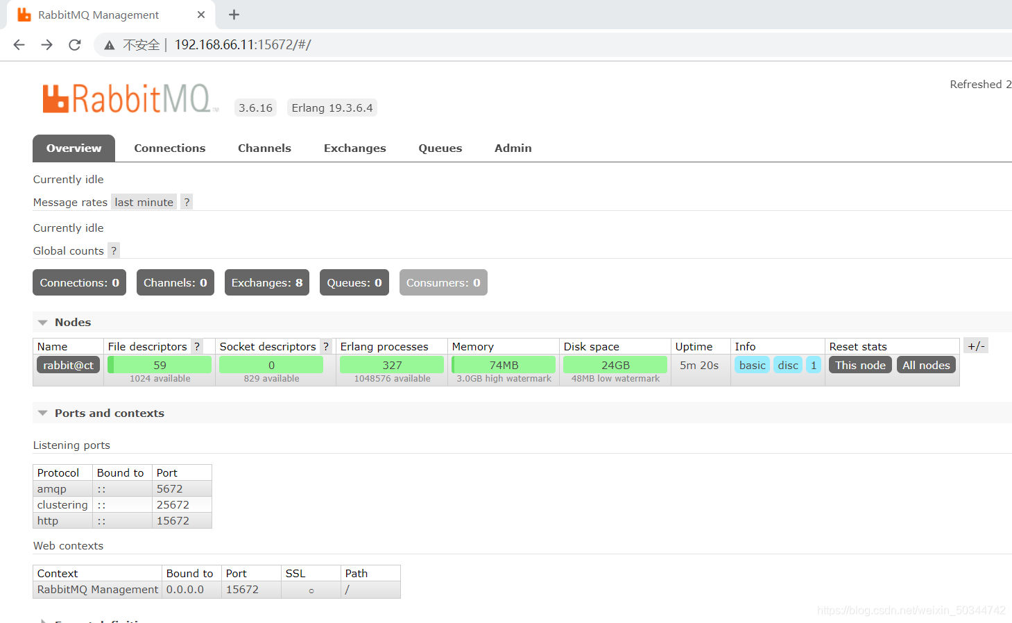This screenshot has height=623, width=1012.
Task: Click port value 25672
Action: [173, 505]
